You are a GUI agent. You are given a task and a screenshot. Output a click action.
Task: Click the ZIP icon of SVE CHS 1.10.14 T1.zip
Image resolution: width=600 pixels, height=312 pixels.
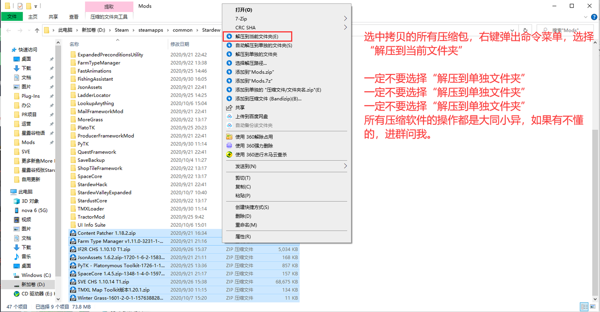pos(73,282)
